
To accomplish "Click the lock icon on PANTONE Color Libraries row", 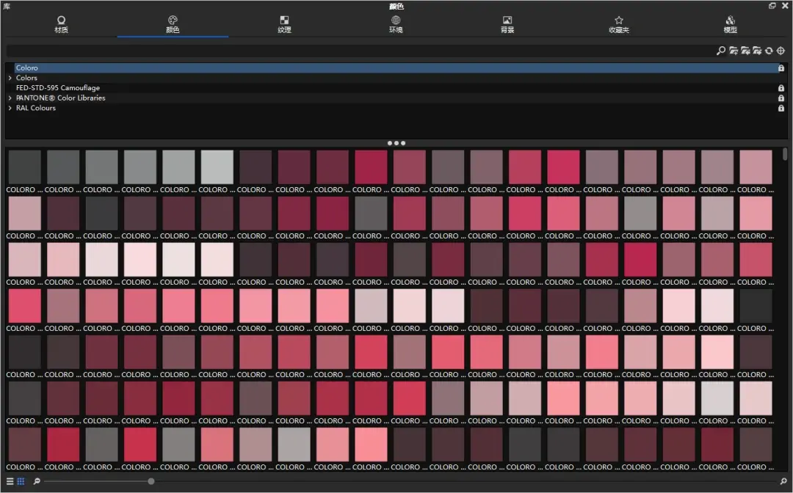I will tap(781, 98).
